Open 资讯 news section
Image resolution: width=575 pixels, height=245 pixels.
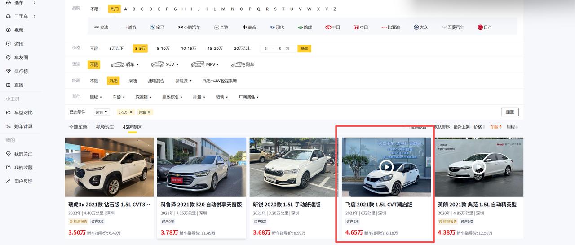coord(18,44)
